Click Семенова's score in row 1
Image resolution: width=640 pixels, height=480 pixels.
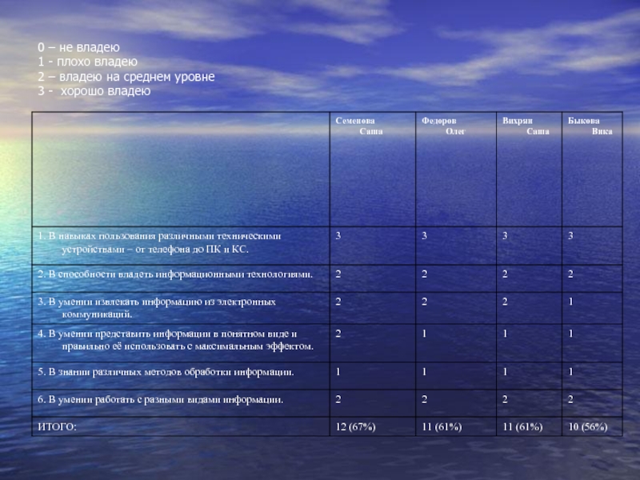338,236
